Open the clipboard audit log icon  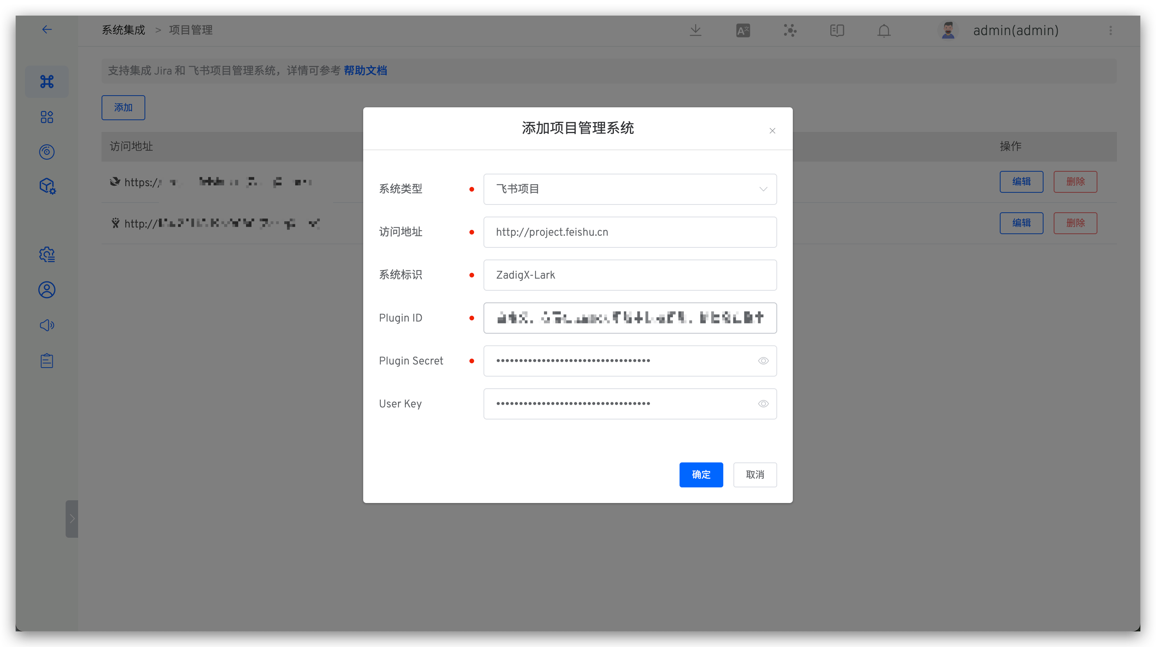click(47, 361)
